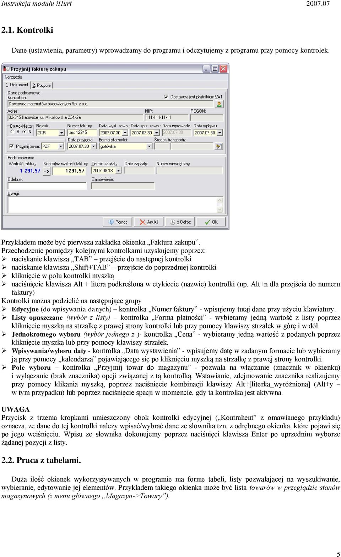Toggle the Przyjmij towar checkbox
The height and width of the screenshot is (557, 341).
pos(12,146)
